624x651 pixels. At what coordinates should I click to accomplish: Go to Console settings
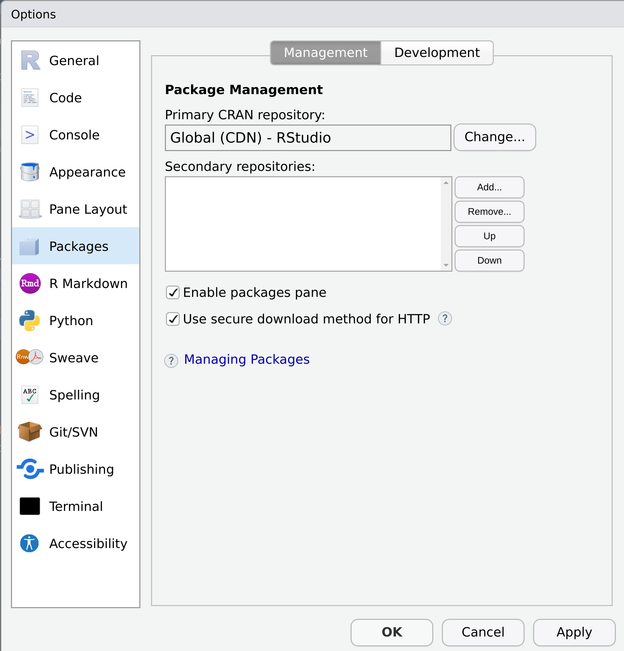pos(74,135)
